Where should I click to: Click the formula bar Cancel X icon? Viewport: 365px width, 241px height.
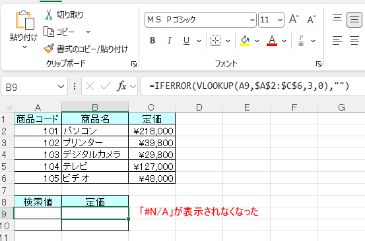coord(90,86)
